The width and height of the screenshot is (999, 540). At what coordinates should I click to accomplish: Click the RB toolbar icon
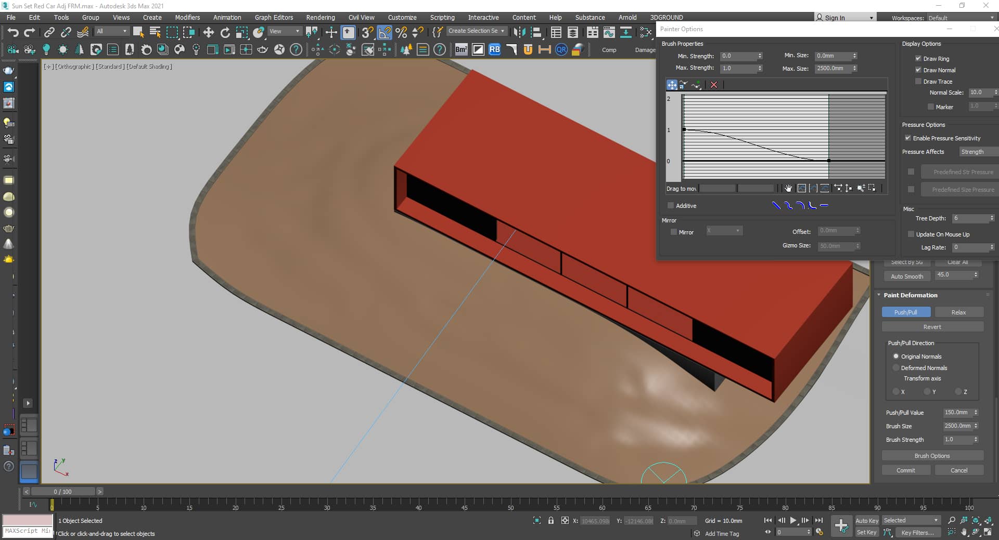click(x=494, y=49)
